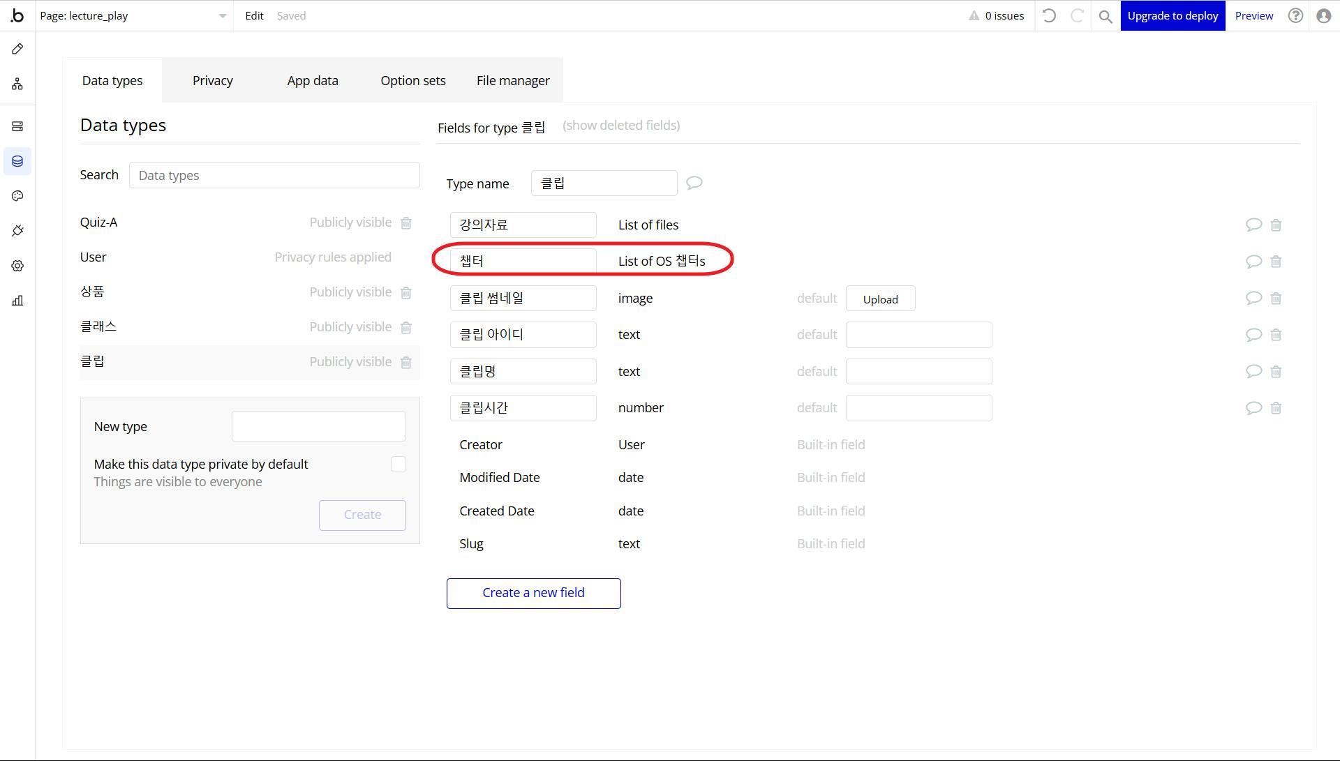Open the Design tab pencil icon
This screenshot has width=1340, height=761.
pyautogui.click(x=17, y=49)
